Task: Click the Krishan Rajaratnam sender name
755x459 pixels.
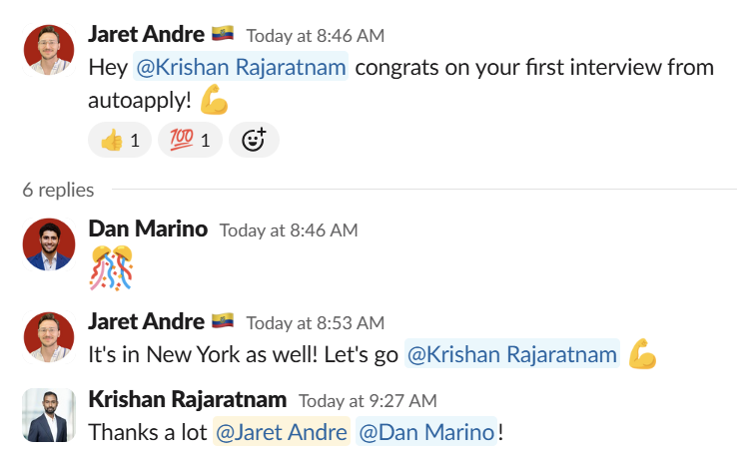Action: coord(188,399)
